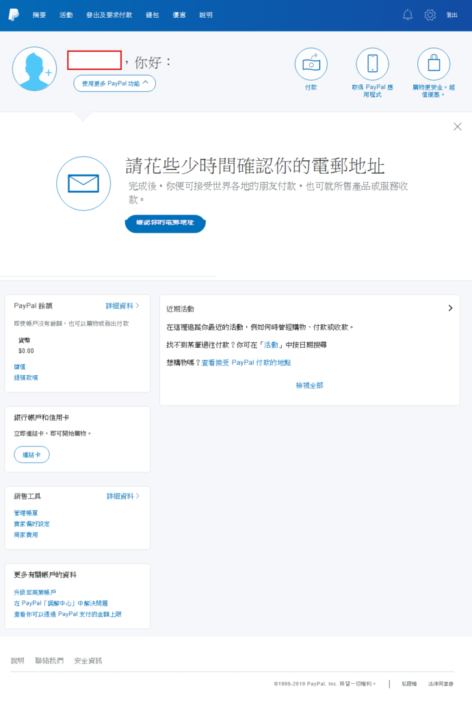Open the 摘要 menu item

pos(39,15)
